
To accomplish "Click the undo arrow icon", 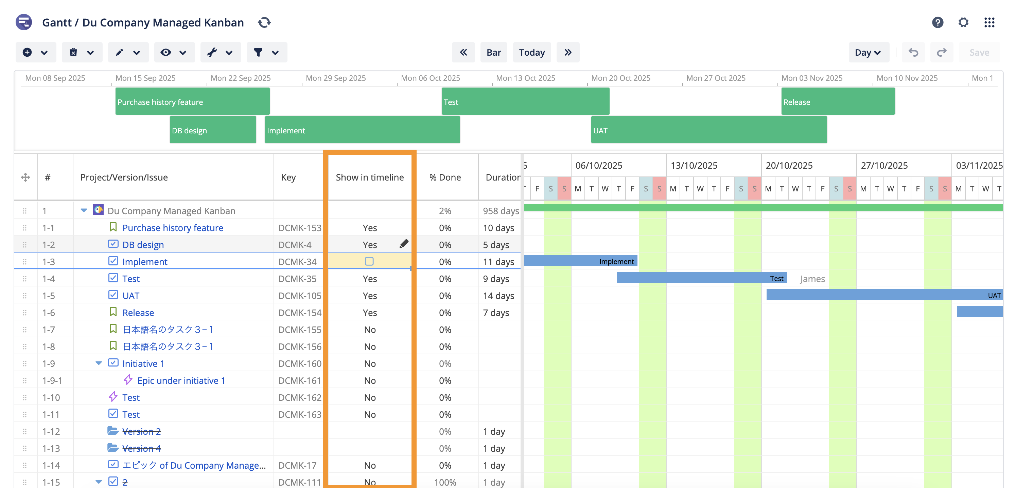I will point(913,52).
